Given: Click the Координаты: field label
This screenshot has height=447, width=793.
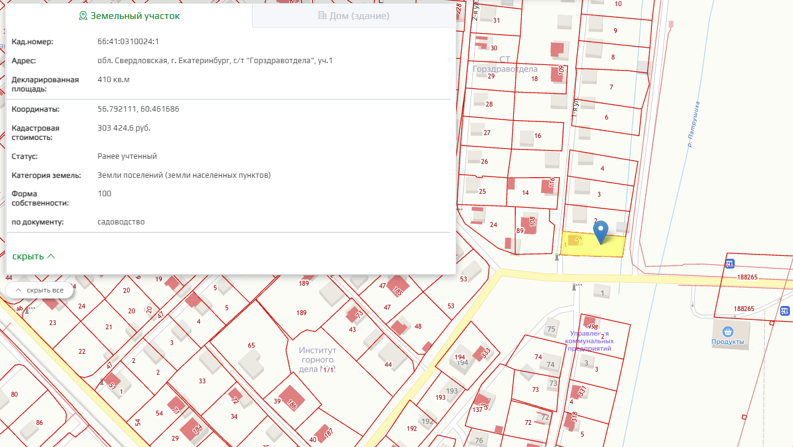Looking at the screenshot, I should coord(36,109).
